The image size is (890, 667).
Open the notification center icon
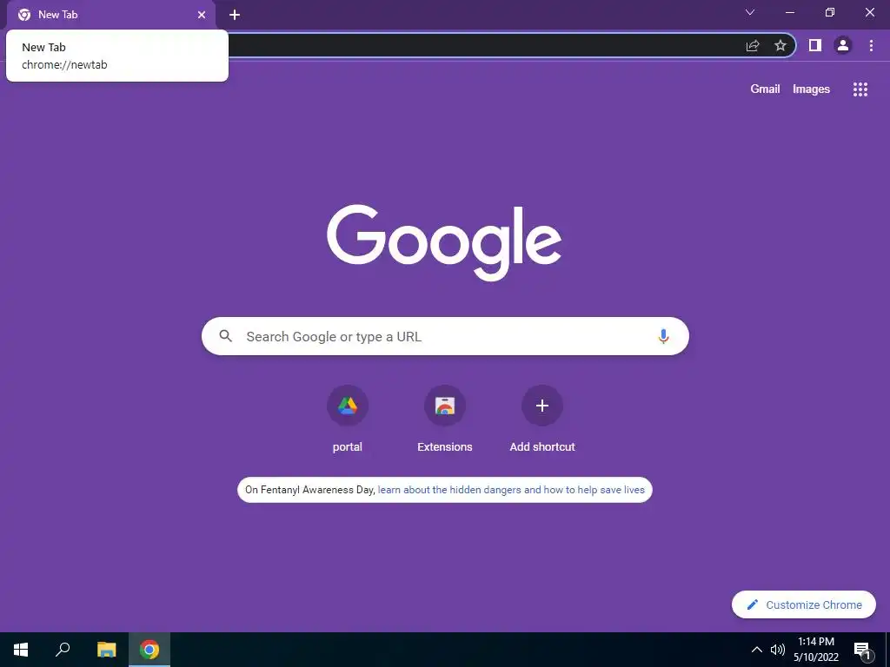point(863,650)
